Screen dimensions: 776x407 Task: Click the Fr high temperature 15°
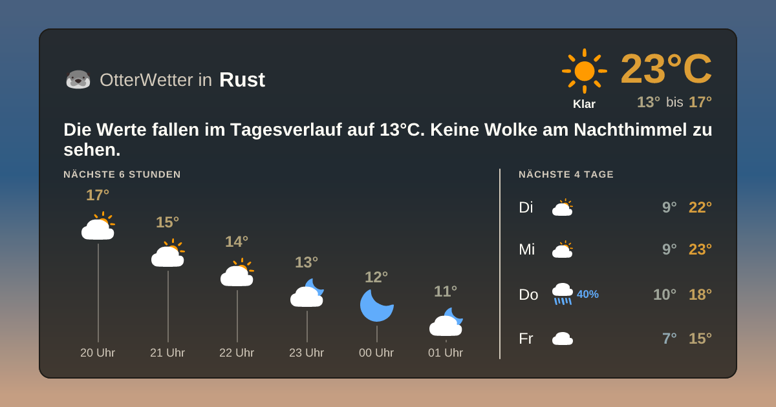pyautogui.click(x=700, y=339)
